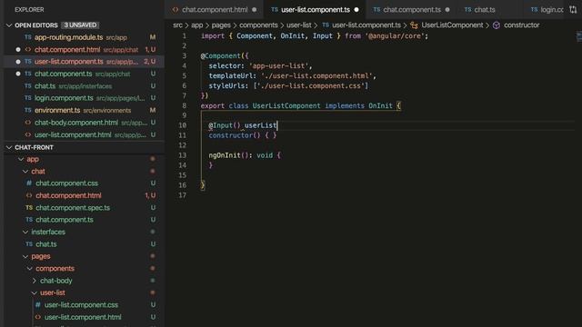Open user-list.component.css file

coord(84,305)
